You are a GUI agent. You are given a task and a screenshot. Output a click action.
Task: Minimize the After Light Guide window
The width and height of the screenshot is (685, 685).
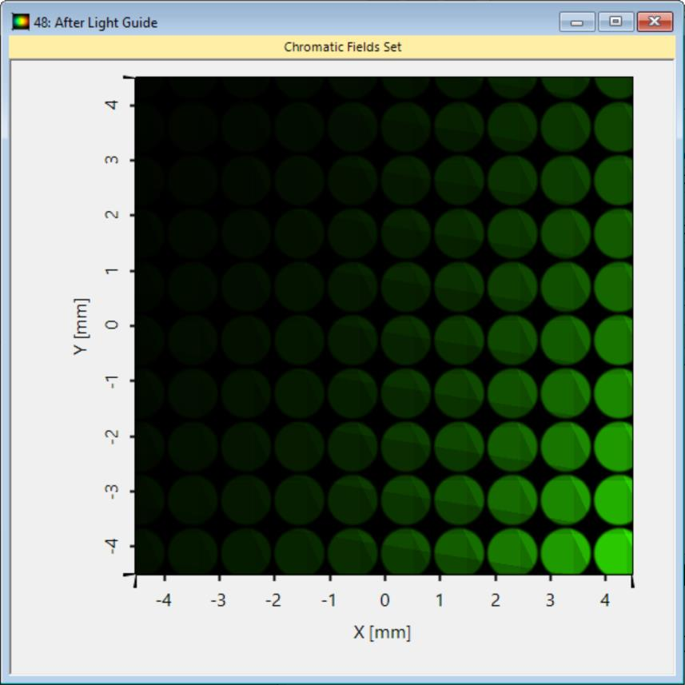[x=576, y=22]
